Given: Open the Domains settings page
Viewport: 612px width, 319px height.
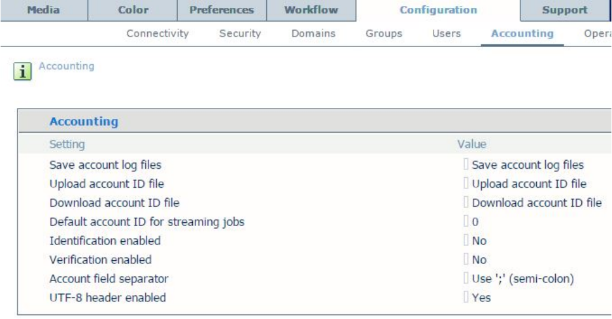Looking at the screenshot, I should tap(314, 33).
